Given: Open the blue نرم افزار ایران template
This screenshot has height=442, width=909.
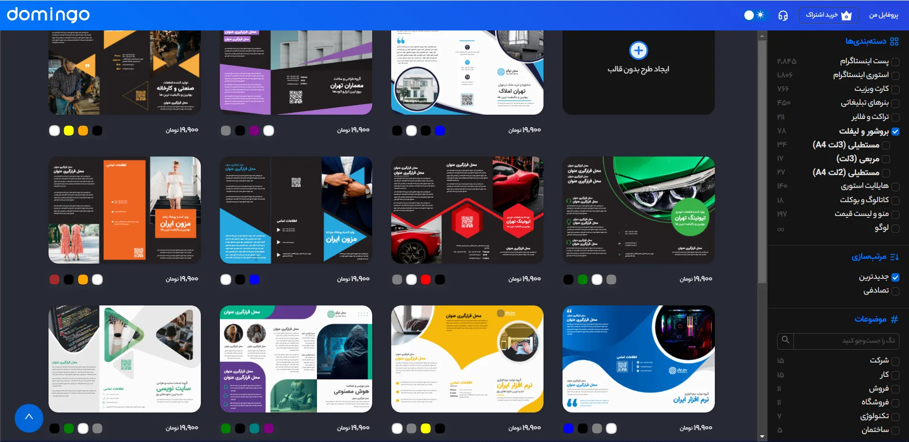Looking at the screenshot, I should tap(639, 359).
